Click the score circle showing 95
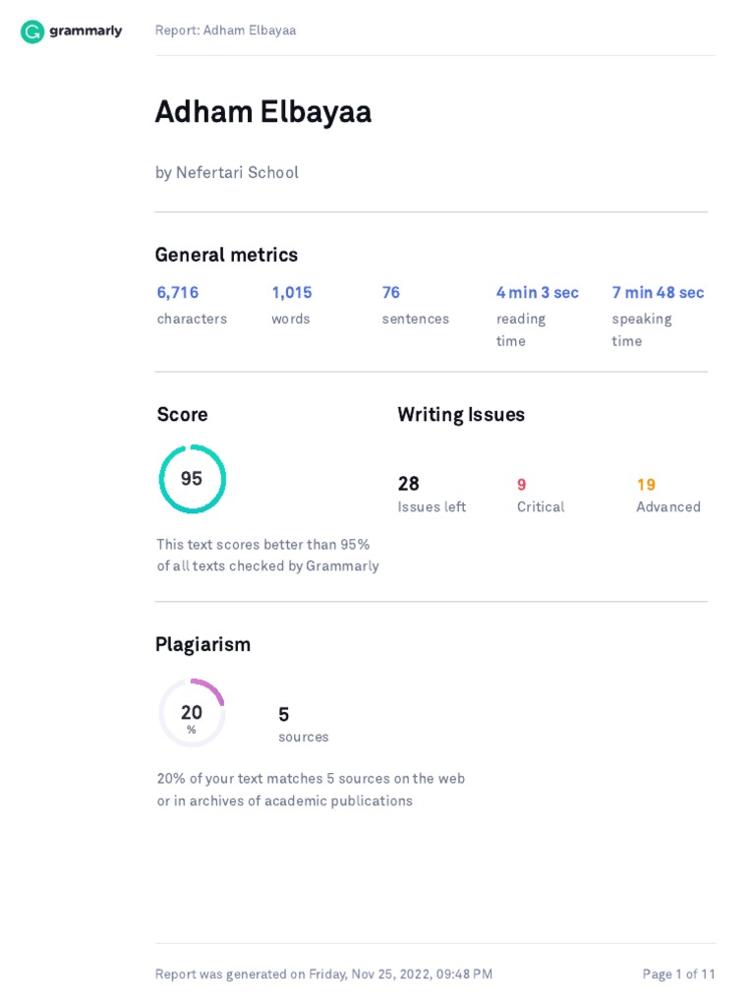The width and height of the screenshot is (755, 1007). click(193, 479)
